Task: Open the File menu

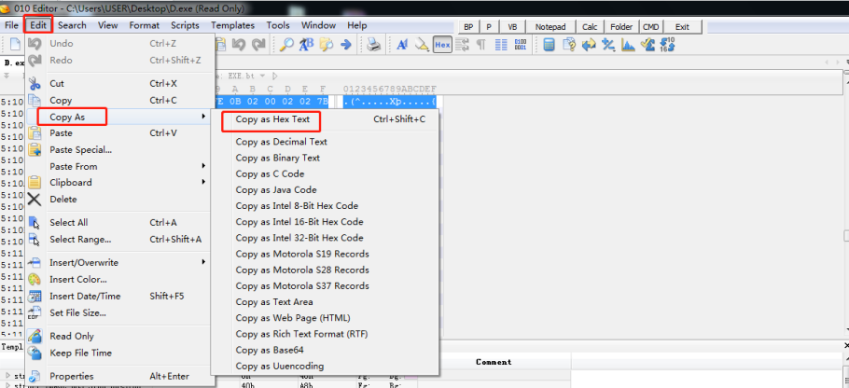Action: [11, 25]
